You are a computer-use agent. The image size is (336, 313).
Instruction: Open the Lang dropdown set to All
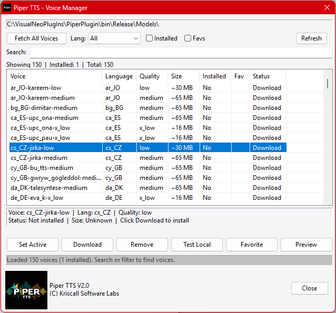pos(114,38)
